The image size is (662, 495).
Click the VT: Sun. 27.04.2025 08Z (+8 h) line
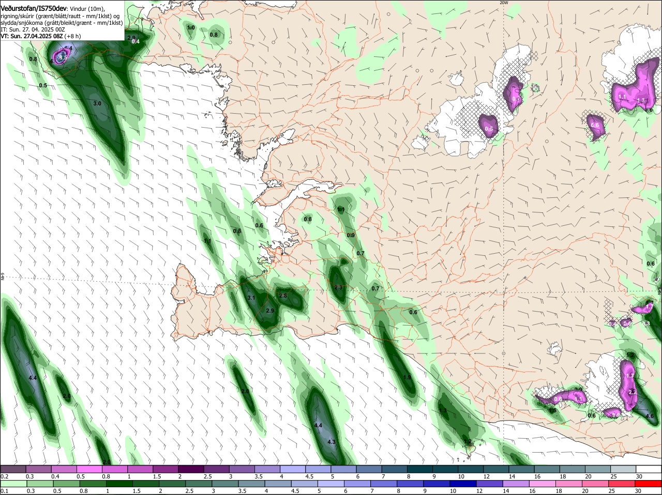[x=41, y=36]
